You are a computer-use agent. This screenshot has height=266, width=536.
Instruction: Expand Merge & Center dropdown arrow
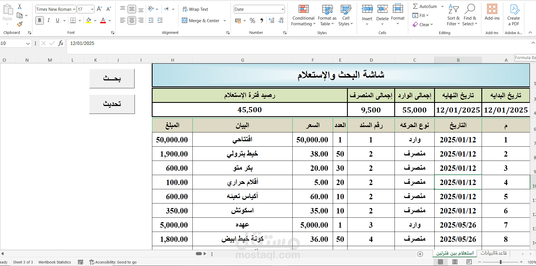[225, 20]
